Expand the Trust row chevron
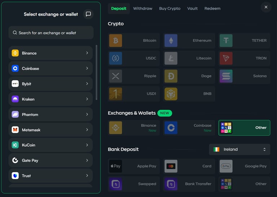Image resolution: width=277 pixels, height=197 pixels. [x=87, y=175]
